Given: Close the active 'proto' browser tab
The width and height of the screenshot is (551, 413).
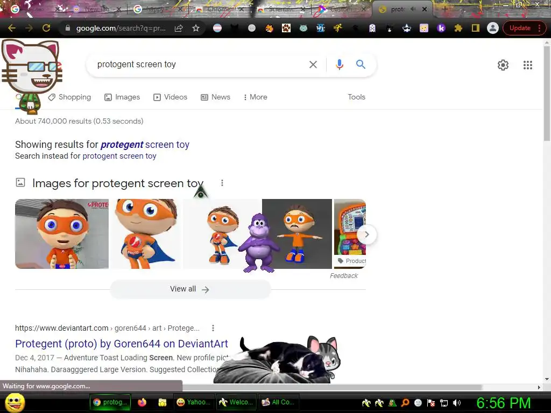Looking at the screenshot, I should point(425,10).
